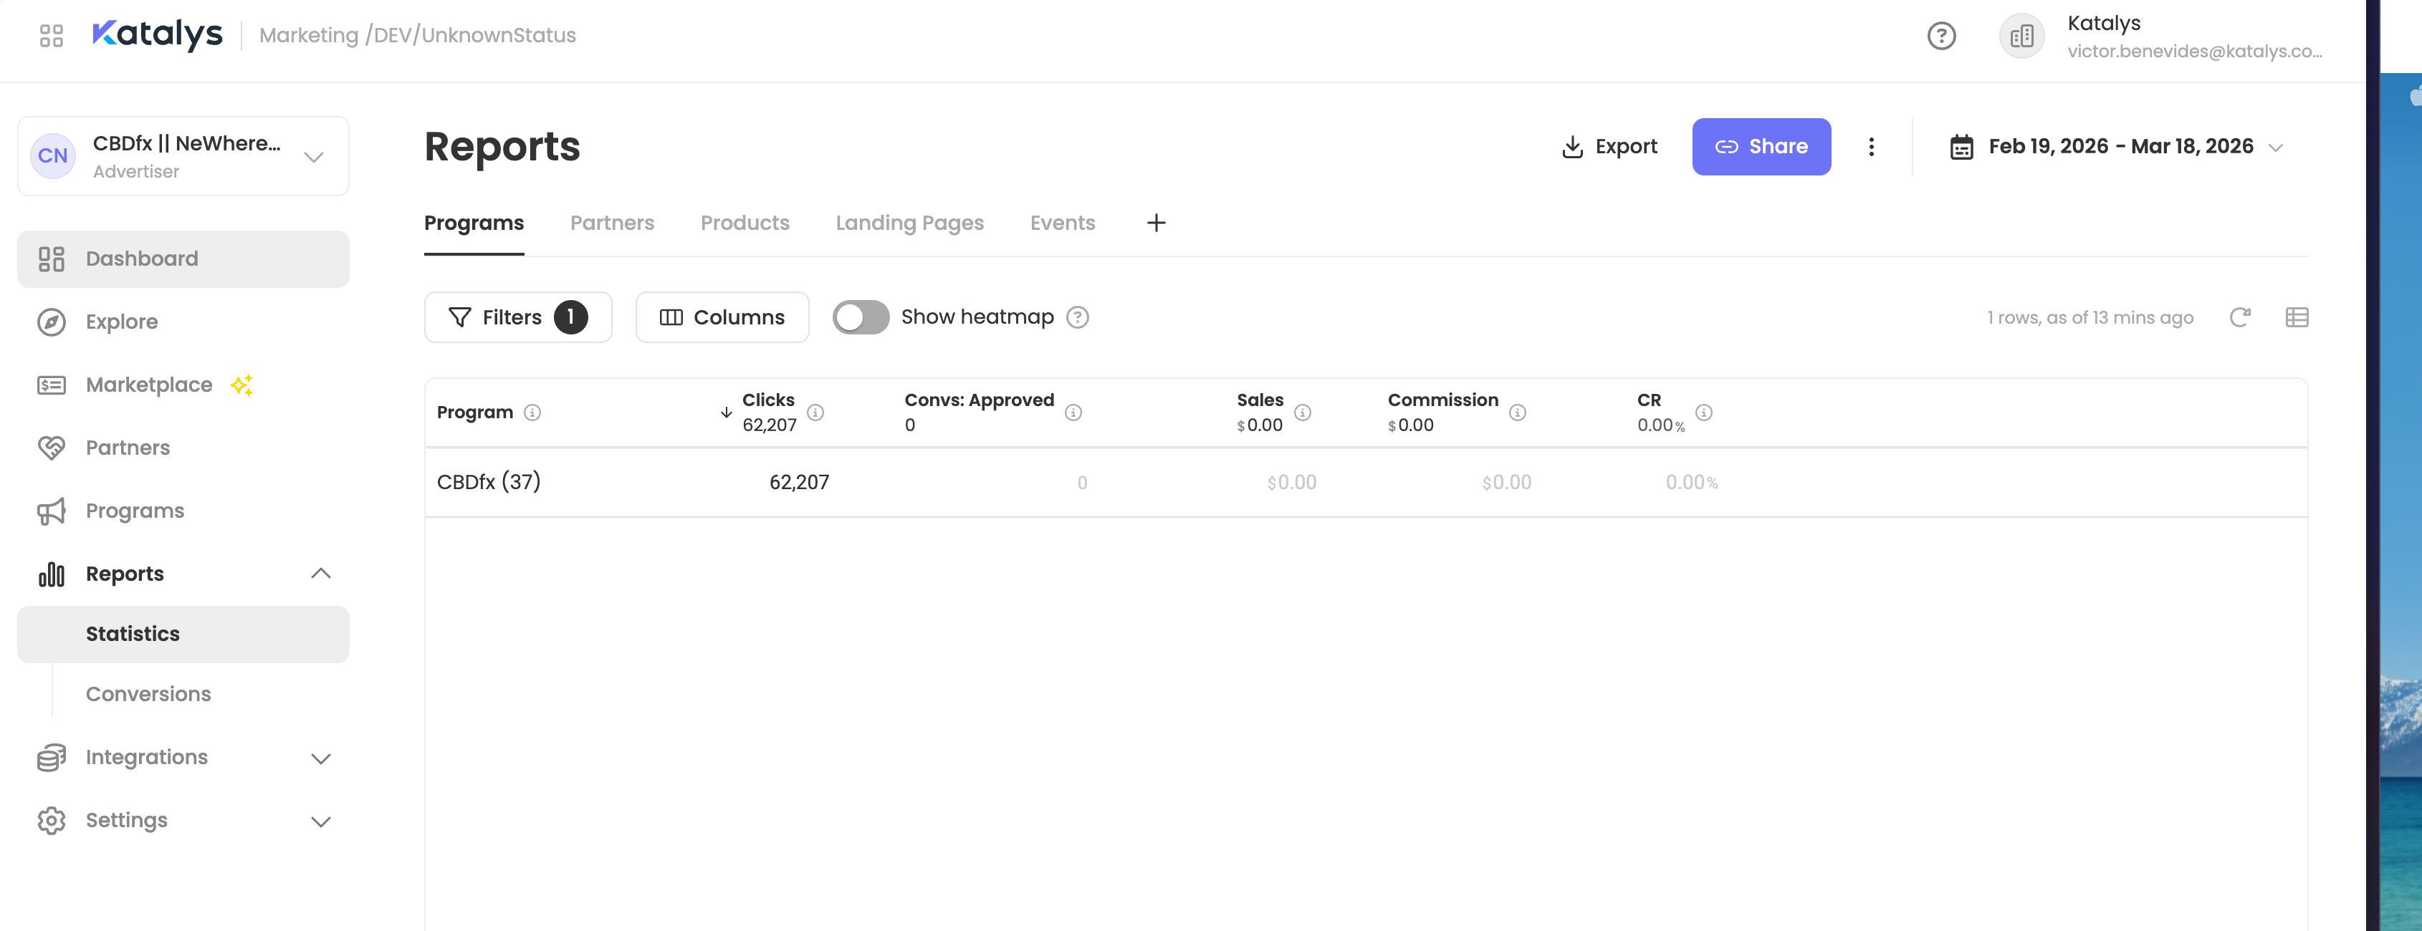Viewport: 2422px width, 931px height.
Task: Click the Show heatmap help icon
Action: [x=1078, y=317]
